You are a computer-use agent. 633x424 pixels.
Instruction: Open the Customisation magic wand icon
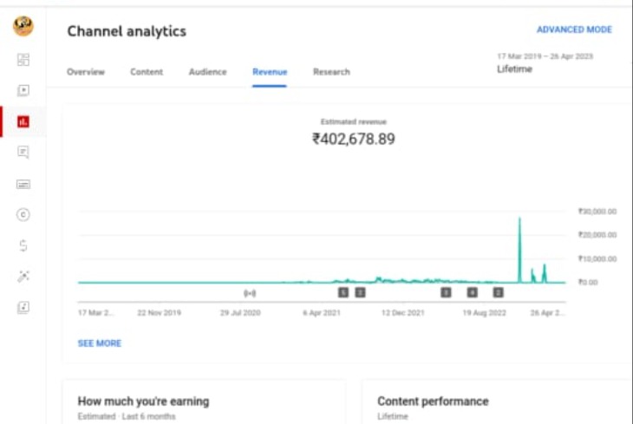[23, 277]
